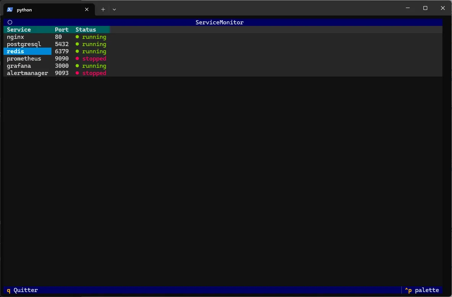This screenshot has height=297, width=452.
Task: Click the green running dot beside redis
Action: [x=78, y=51]
